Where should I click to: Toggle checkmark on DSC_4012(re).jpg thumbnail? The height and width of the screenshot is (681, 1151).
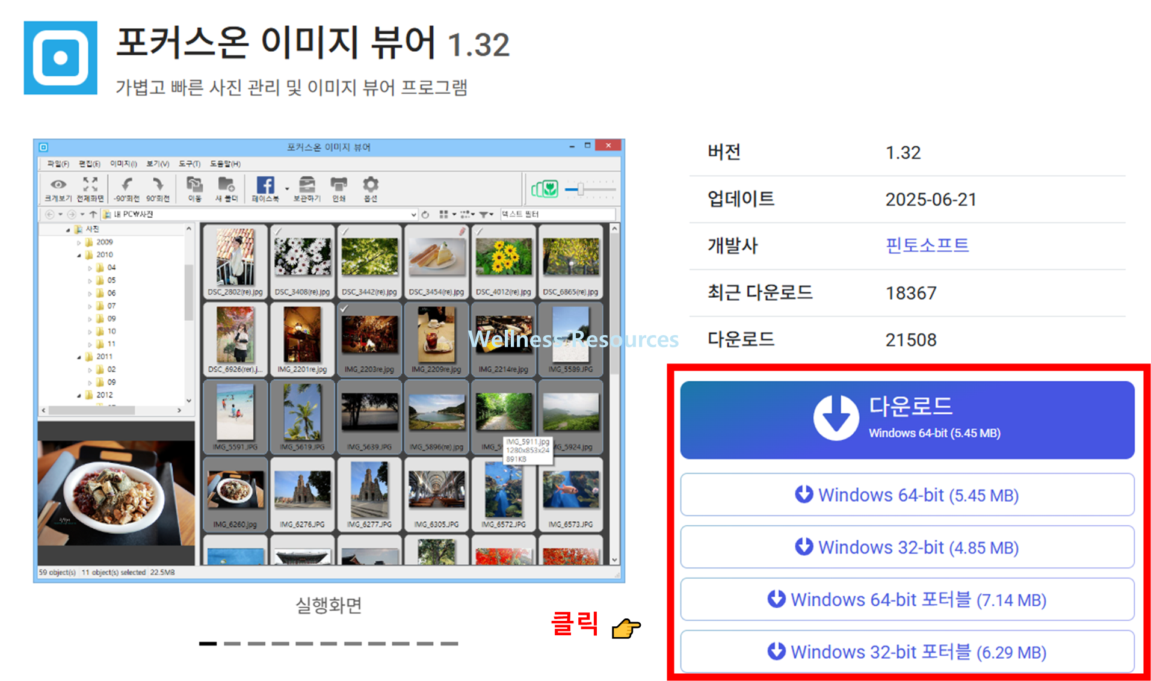(x=480, y=230)
